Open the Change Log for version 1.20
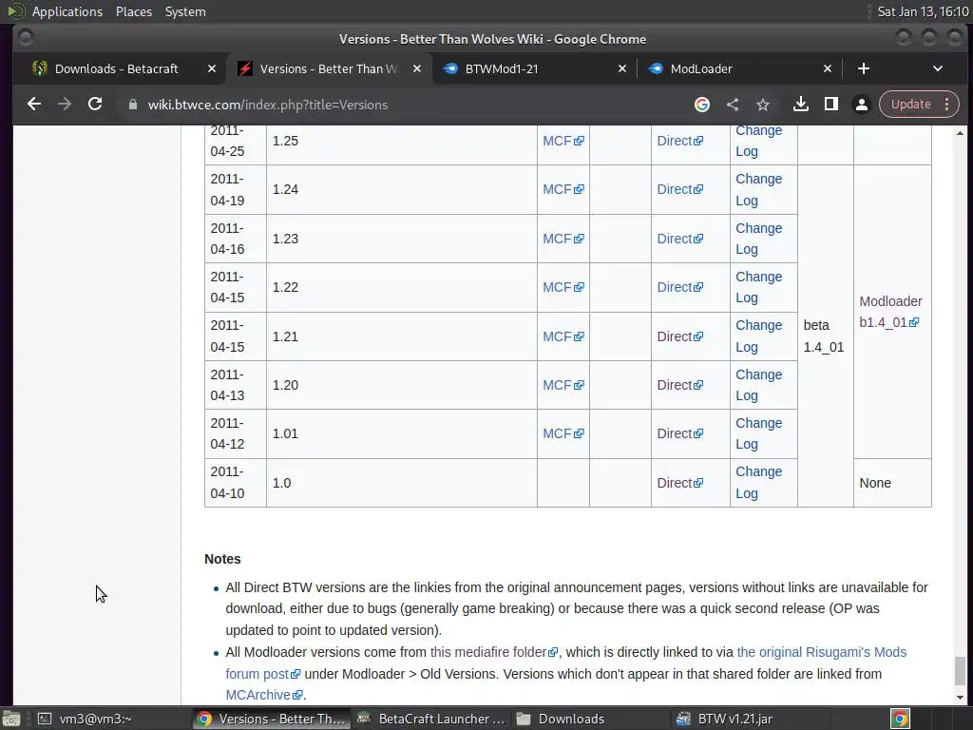This screenshot has width=973, height=730. [758, 385]
